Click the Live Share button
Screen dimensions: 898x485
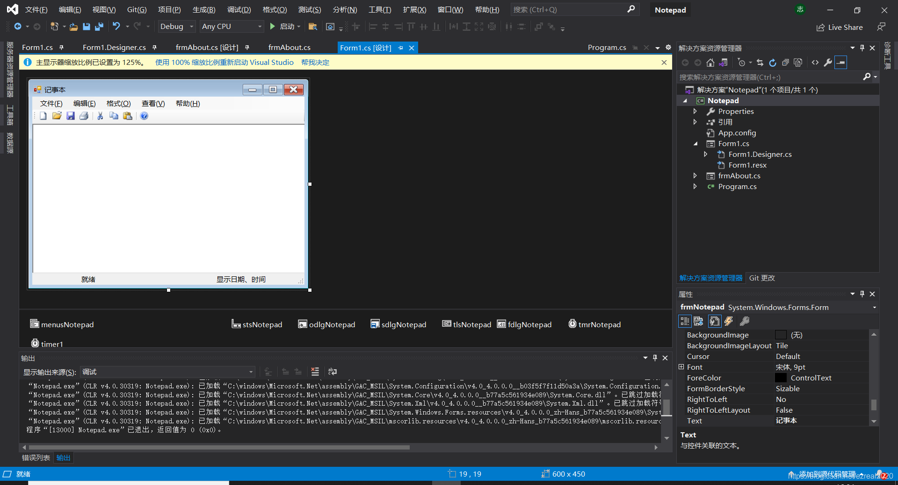tap(840, 28)
